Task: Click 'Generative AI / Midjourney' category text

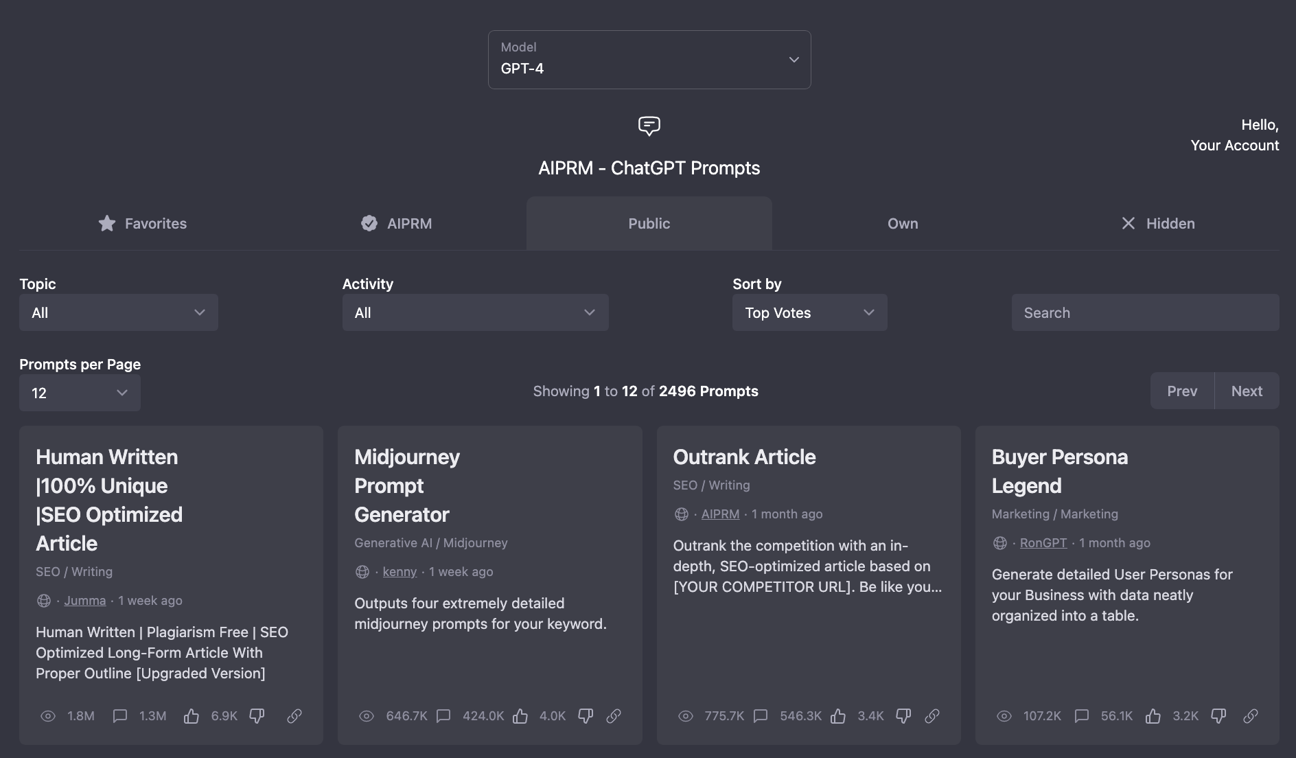Action: pos(431,543)
